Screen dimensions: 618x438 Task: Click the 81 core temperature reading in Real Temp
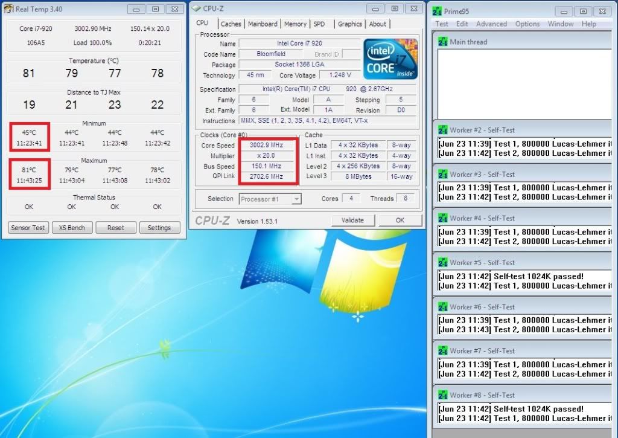pos(29,73)
